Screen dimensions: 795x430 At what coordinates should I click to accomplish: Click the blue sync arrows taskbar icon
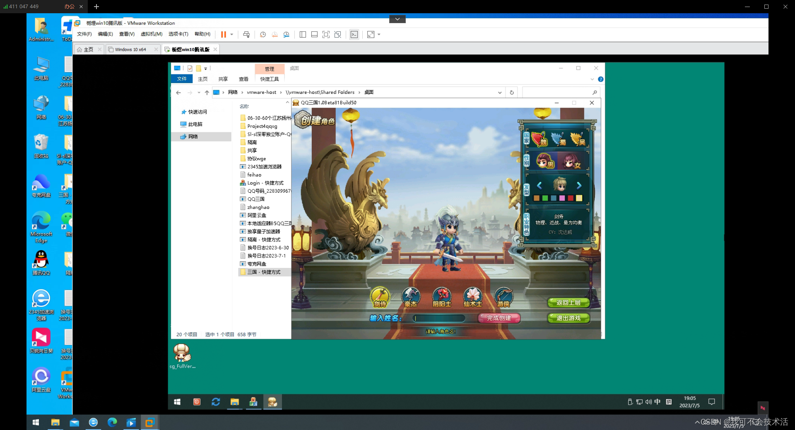216,402
